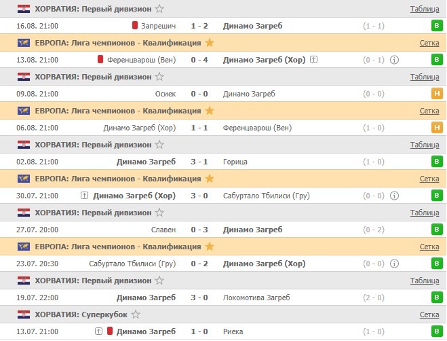This screenshot has width=447, height=341.
Task: Click advancing icon after Динамо Загреб 13.08
Action: (x=314, y=60)
